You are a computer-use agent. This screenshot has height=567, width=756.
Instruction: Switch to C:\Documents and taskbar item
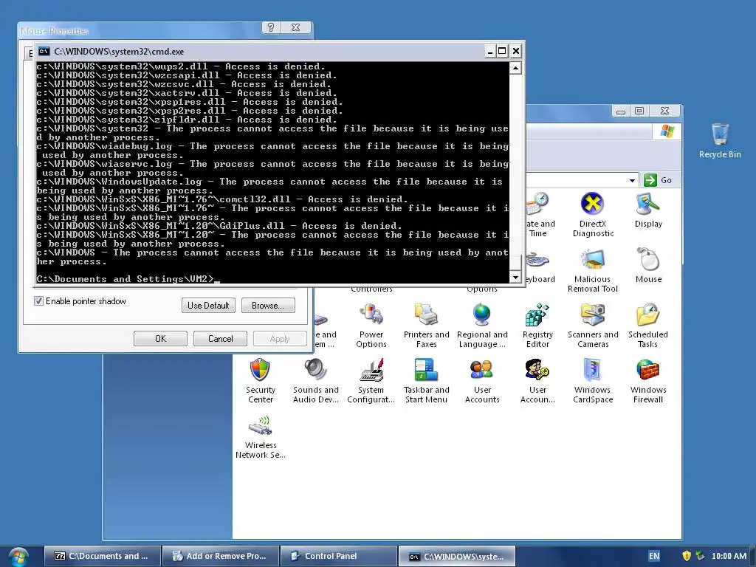click(102, 556)
